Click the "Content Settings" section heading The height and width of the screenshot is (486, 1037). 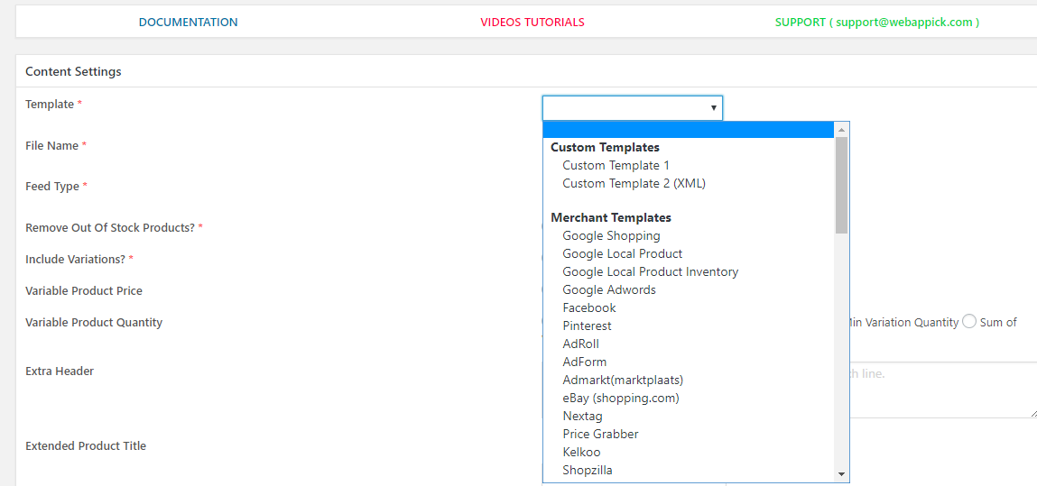(x=73, y=71)
